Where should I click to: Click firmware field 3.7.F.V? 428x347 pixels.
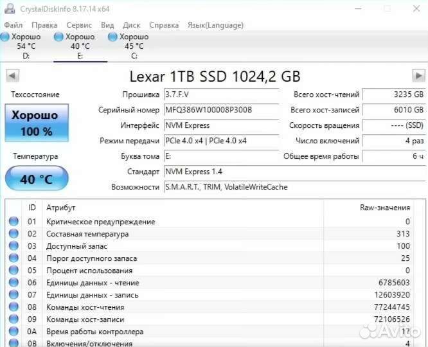point(221,94)
